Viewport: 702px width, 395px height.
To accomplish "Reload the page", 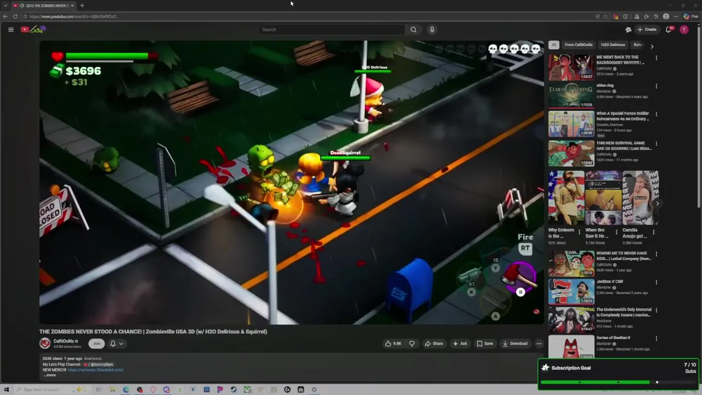I will coord(15,16).
